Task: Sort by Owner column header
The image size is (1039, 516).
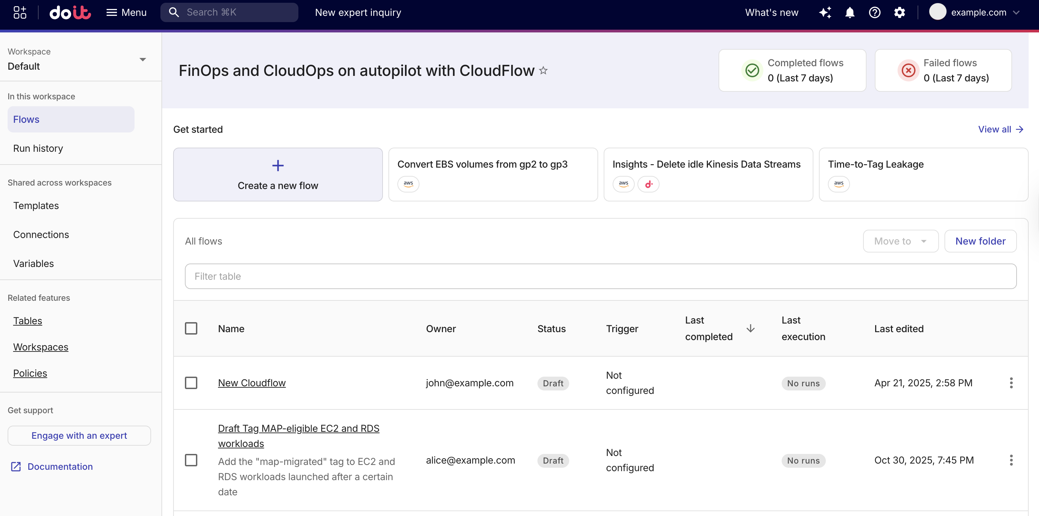Action: (441, 329)
